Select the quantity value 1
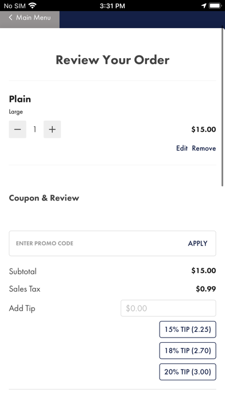 tap(35, 130)
